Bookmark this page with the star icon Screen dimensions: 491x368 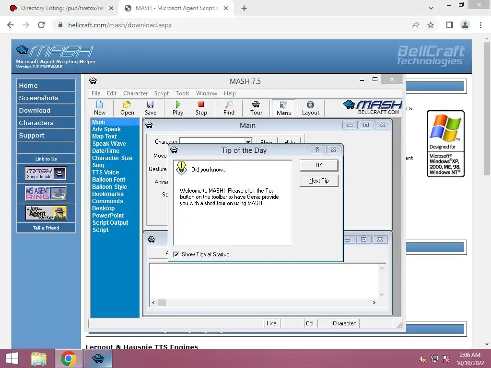point(431,25)
